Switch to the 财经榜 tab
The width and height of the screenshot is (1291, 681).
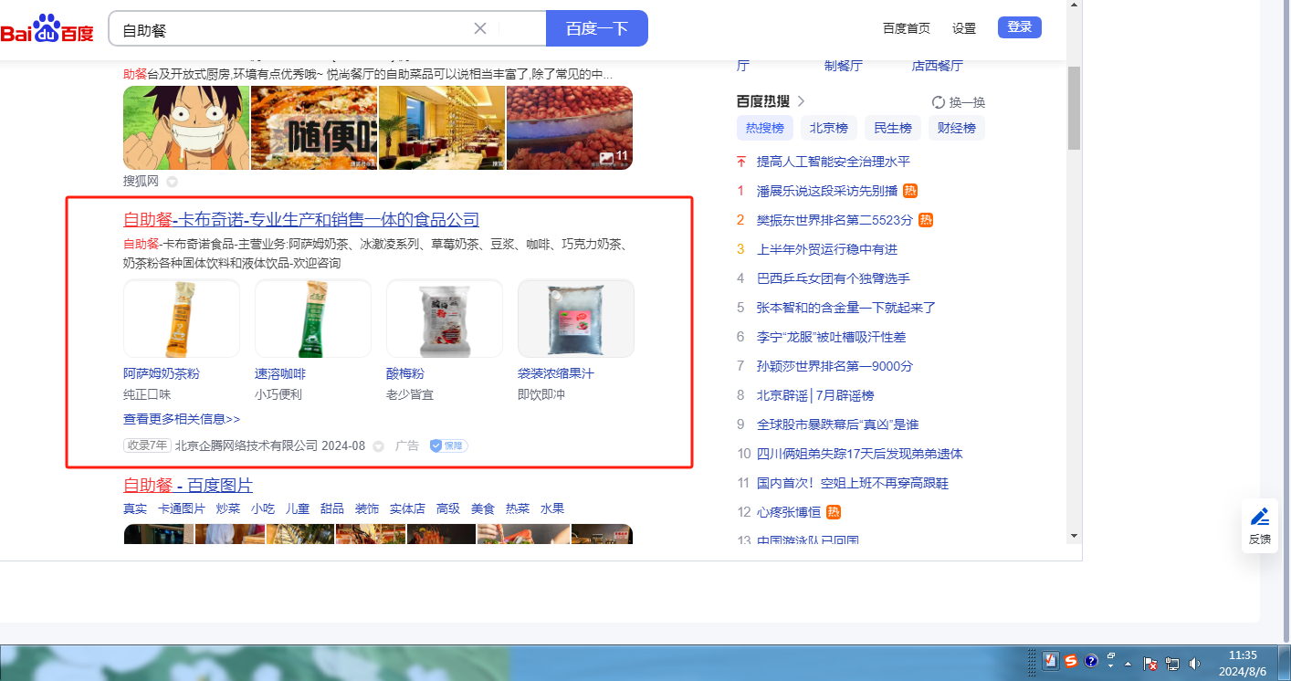point(957,128)
